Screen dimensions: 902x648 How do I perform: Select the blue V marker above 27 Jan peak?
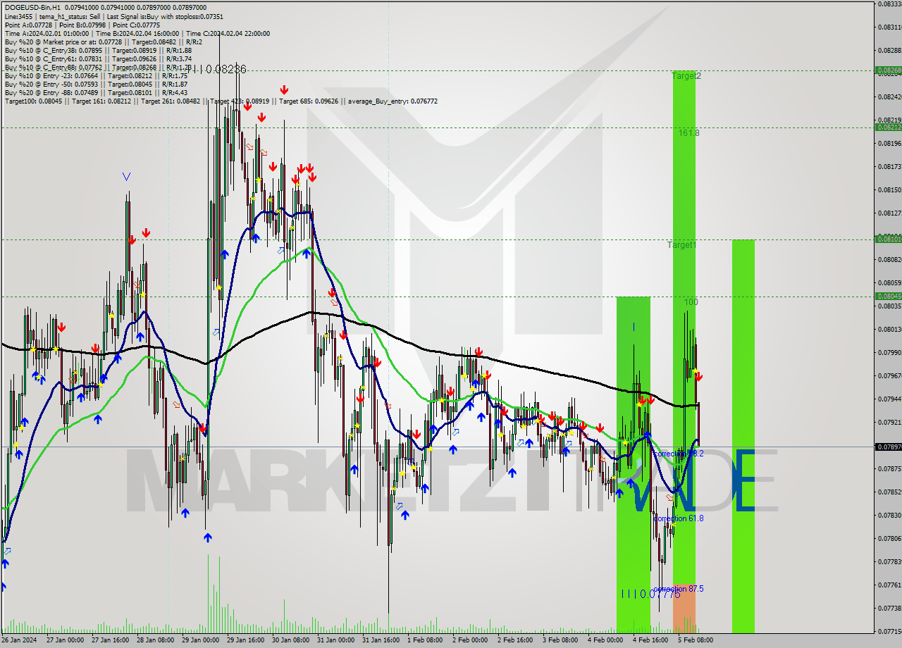(x=126, y=177)
